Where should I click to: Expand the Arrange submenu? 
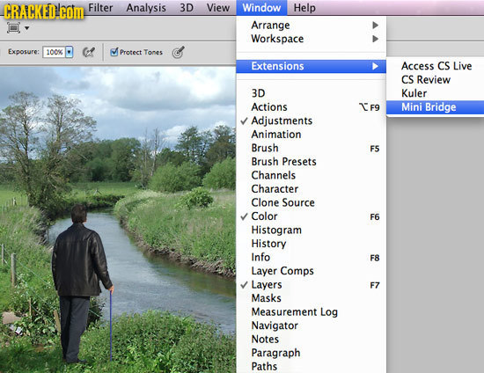coord(312,25)
